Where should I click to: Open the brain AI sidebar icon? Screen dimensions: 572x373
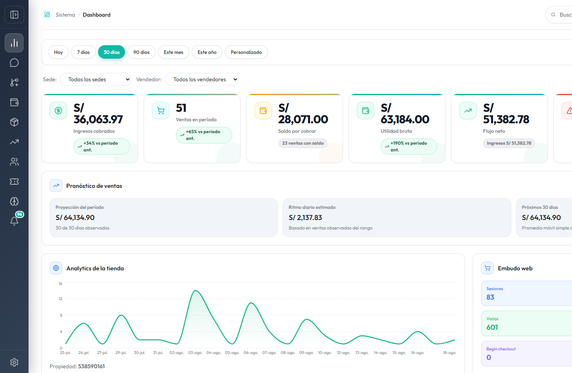[x=14, y=201]
